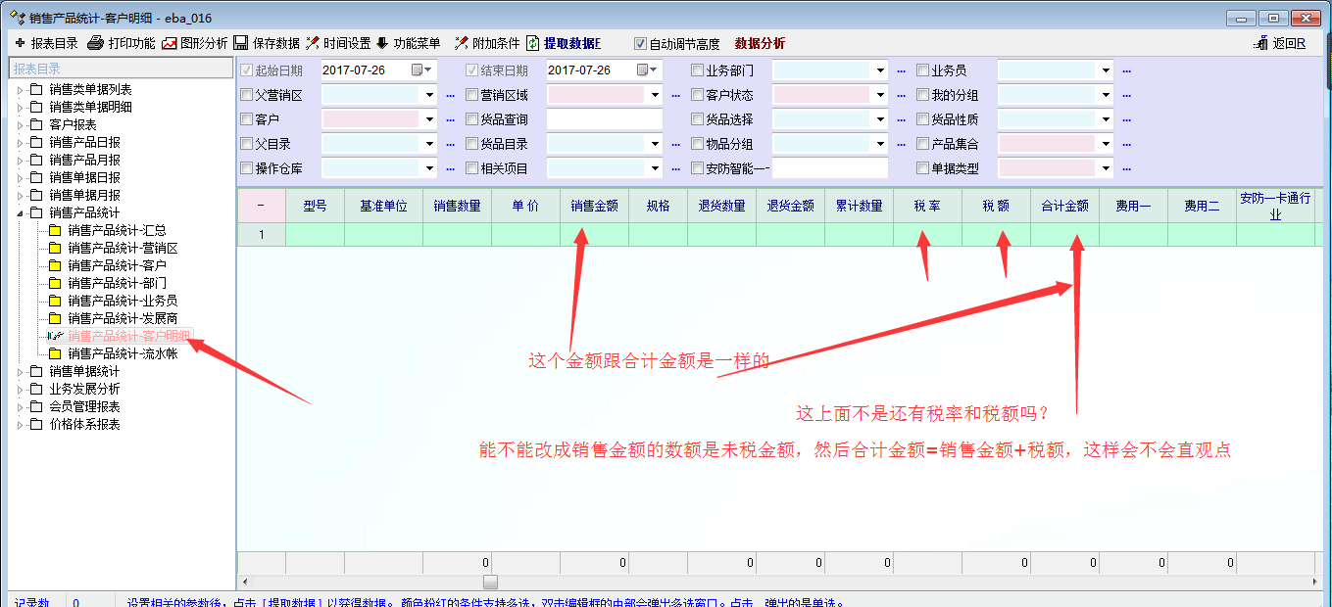Click 返回 icon at top right
This screenshot has width=1332, height=607.
coord(1261,43)
